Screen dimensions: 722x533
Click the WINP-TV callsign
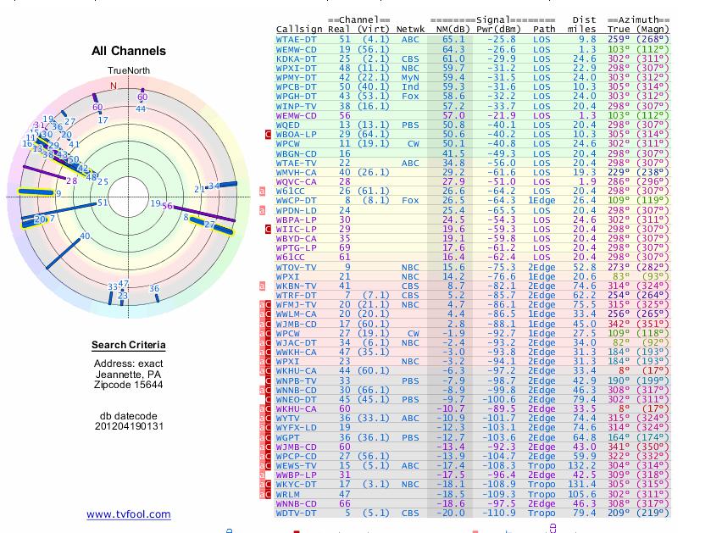click(x=296, y=106)
